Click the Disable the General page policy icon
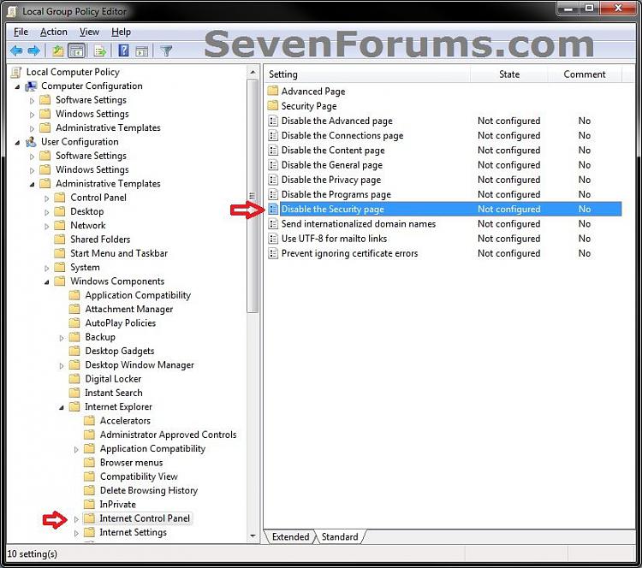This screenshot has height=568, width=642. point(273,165)
